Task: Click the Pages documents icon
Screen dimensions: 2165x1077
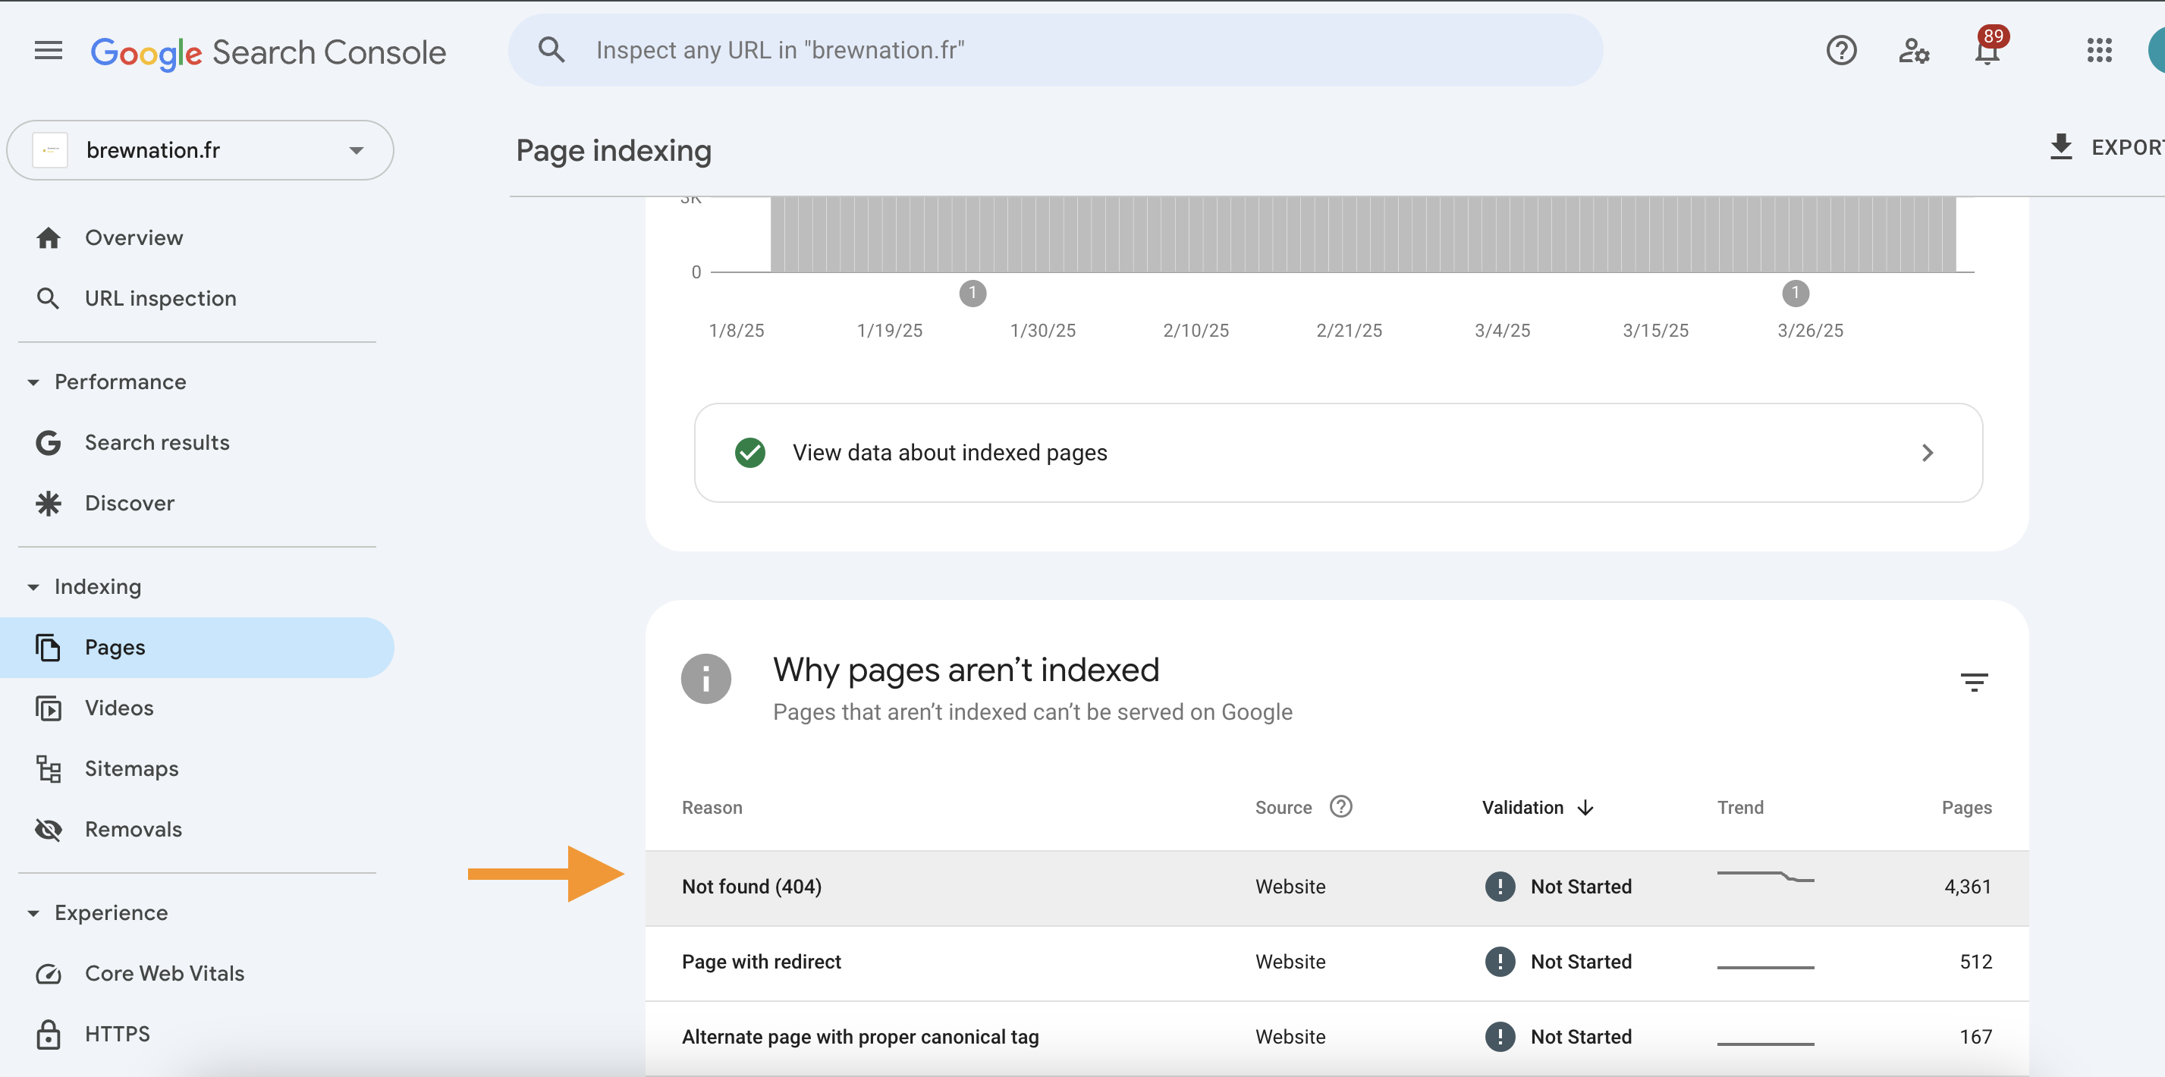Action: pos(48,648)
